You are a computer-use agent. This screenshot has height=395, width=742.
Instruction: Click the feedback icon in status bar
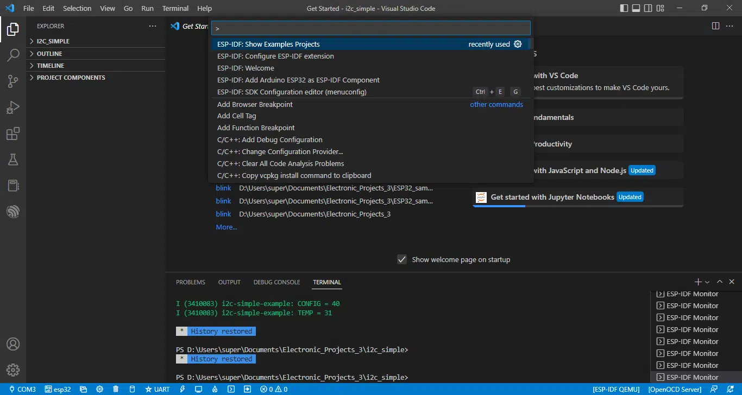(x=714, y=389)
